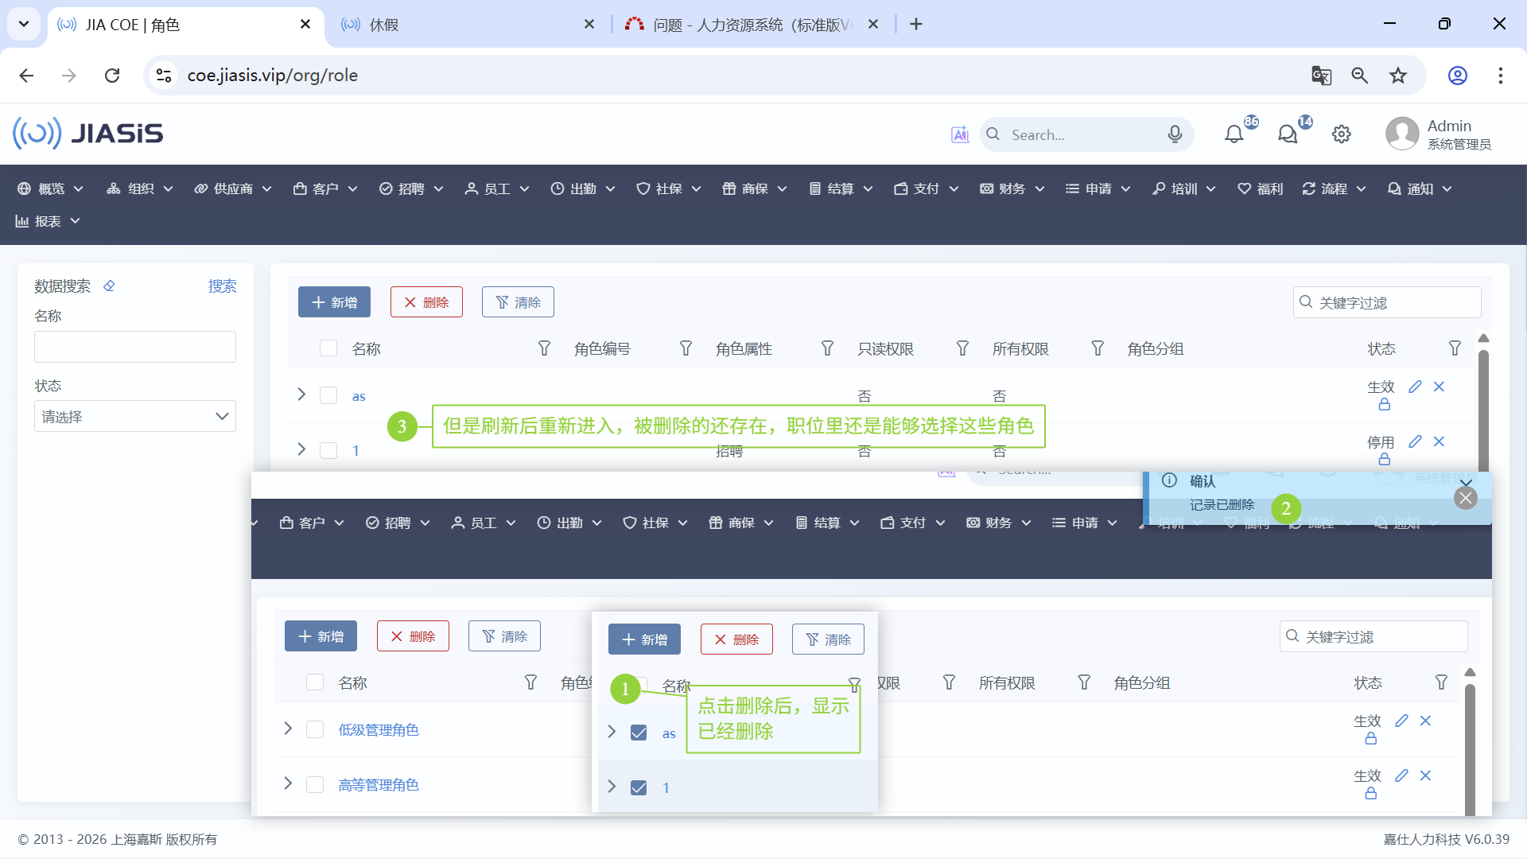Open the chat messages icon
Screen dimensions: 1527x859
pyautogui.click(x=1288, y=134)
